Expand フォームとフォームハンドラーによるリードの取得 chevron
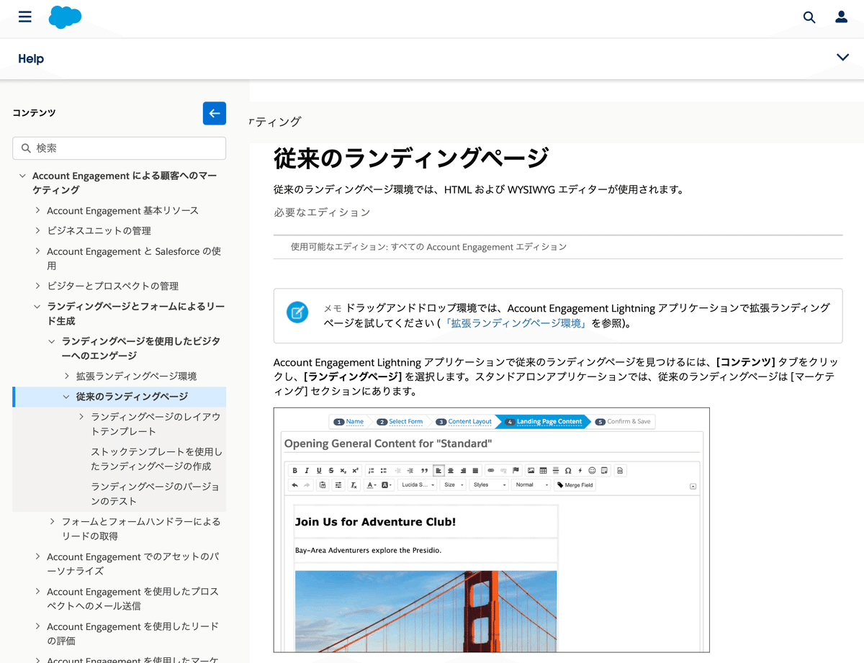 pos(52,521)
